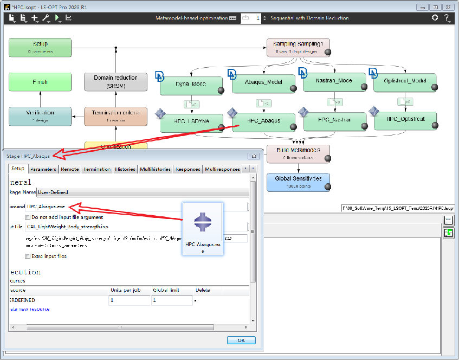This screenshot has width=459, height=360.
Task: Click status indicator on Build Metamodels box
Action: coord(328,159)
